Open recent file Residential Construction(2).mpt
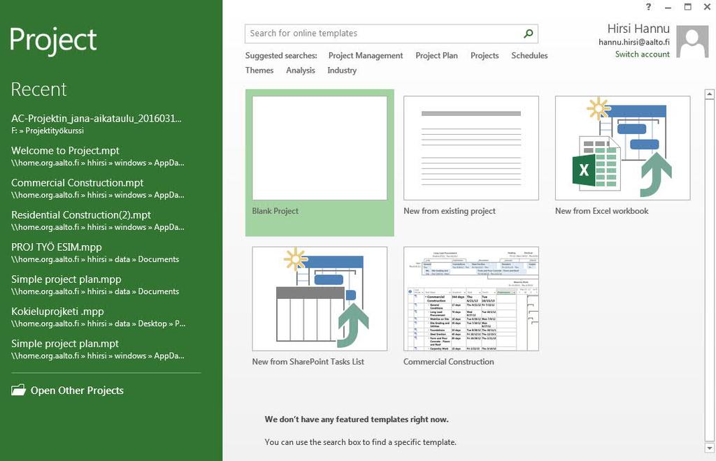 [98, 220]
